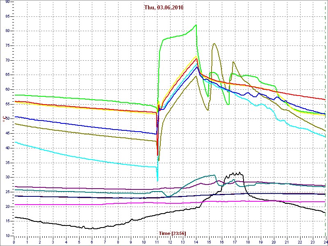The height and width of the screenshot is (246, 328).
Task: Click the black curve's jagged peak near 17h
Action: coord(234,174)
